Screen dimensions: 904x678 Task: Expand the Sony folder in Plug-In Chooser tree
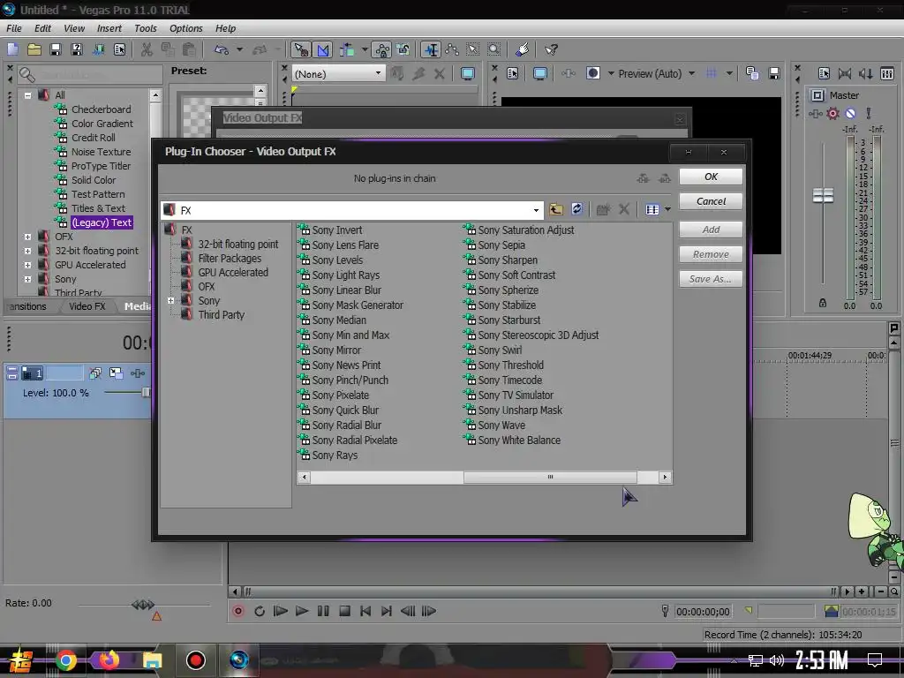[170, 300]
